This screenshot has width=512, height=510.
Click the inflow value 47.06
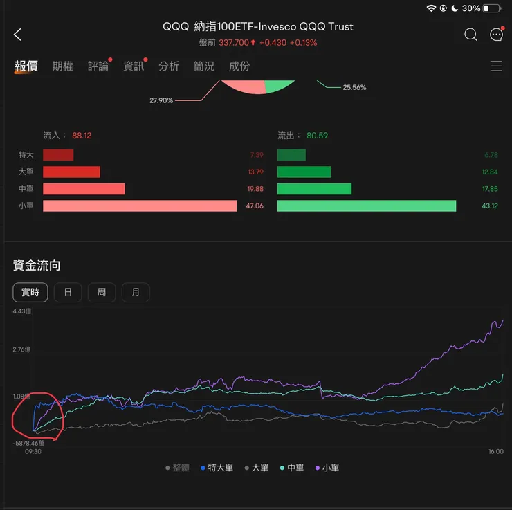point(255,206)
